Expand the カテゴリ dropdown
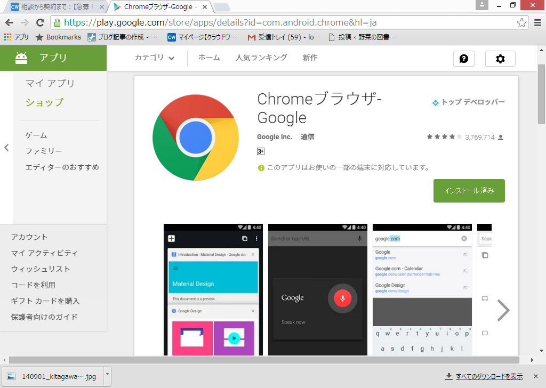This screenshot has width=546, height=388. point(155,58)
